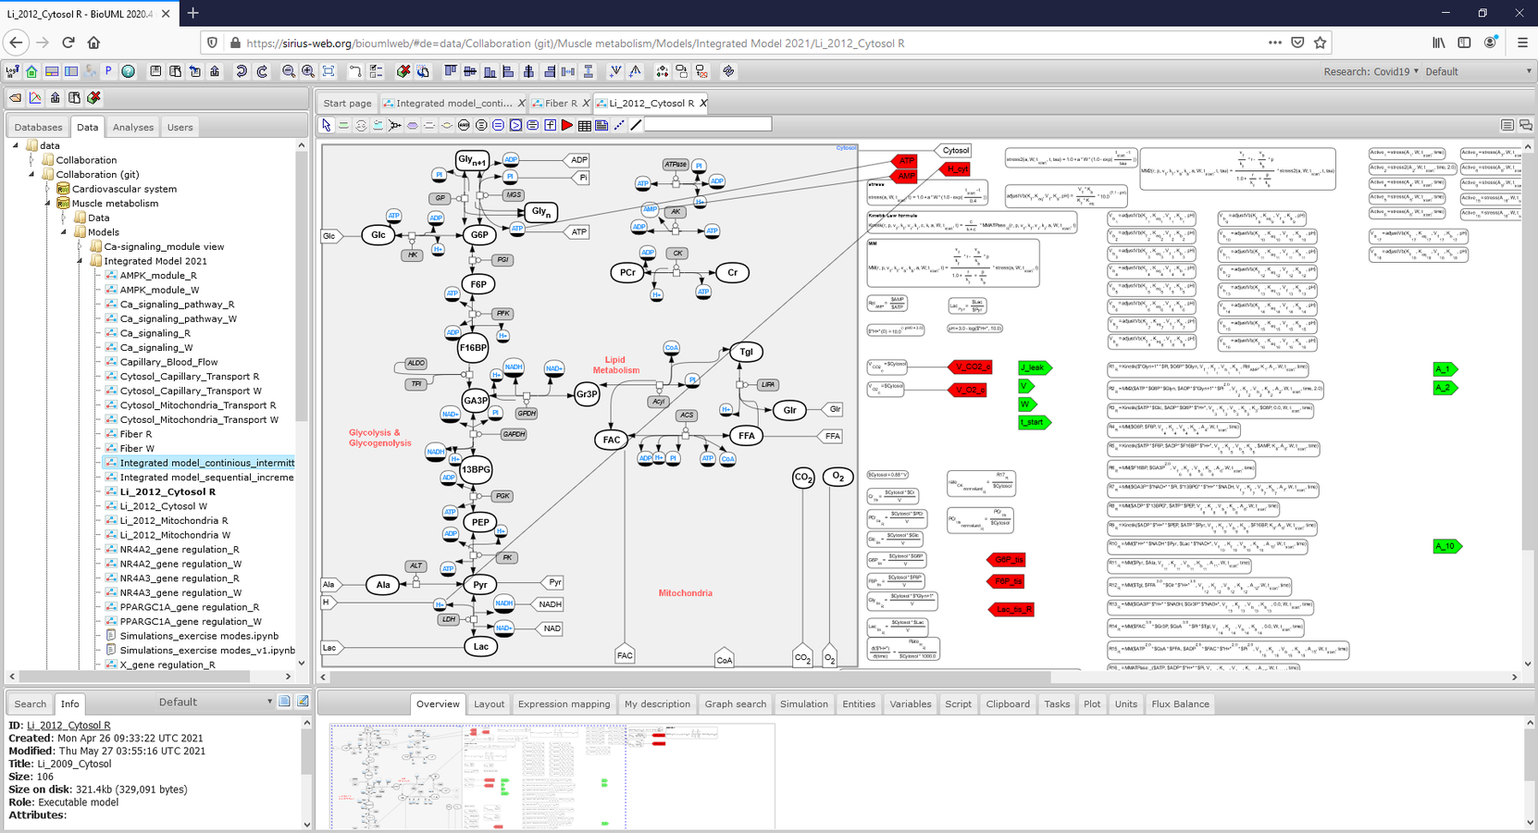Click the plot chart icon in repository toolbar

tap(35, 97)
